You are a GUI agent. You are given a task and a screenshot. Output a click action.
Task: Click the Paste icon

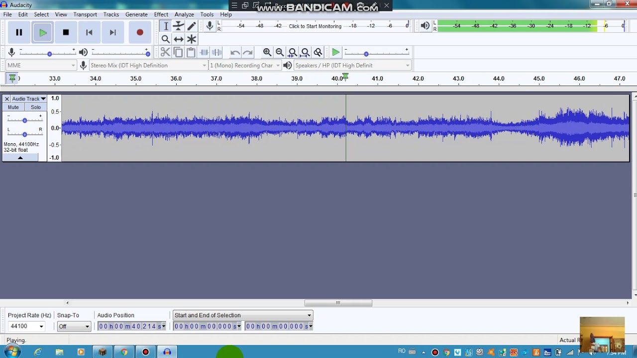191,52
